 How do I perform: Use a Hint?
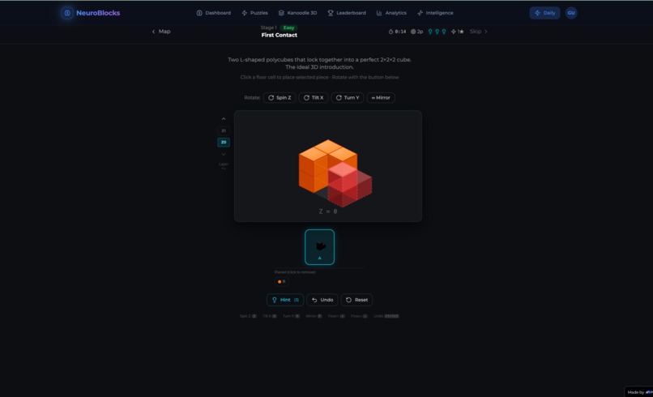(x=285, y=300)
